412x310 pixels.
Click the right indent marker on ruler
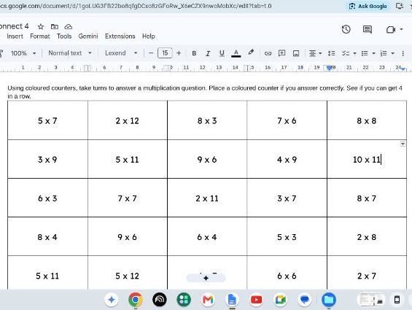click(403, 69)
